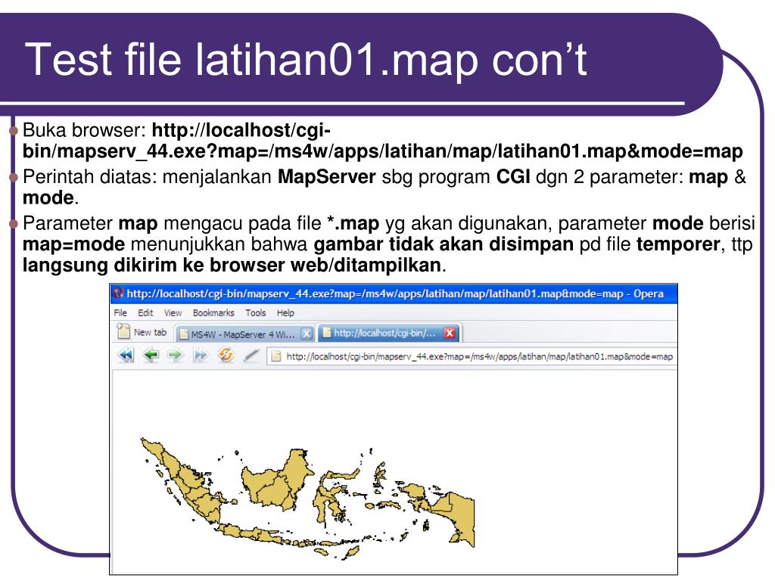The image size is (775, 581).
Task: Click the wand pencil icon in toolbar
Action: [251, 356]
